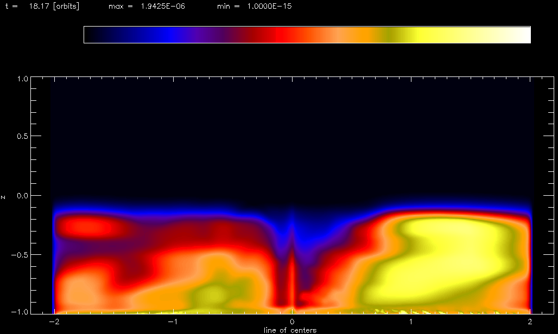Click the x-axis tick label '0'
The image size is (558, 334).
tap(293, 322)
